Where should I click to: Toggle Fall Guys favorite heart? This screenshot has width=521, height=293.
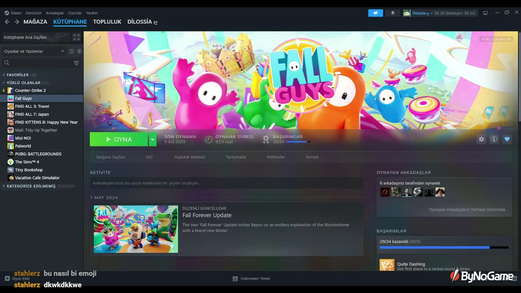click(507, 139)
